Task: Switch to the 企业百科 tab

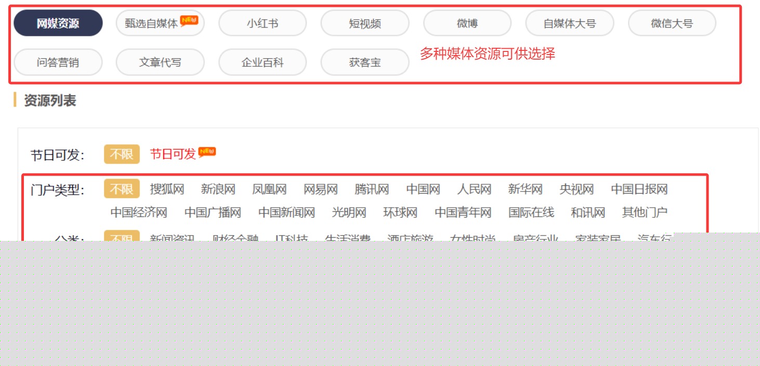Action: pos(263,62)
